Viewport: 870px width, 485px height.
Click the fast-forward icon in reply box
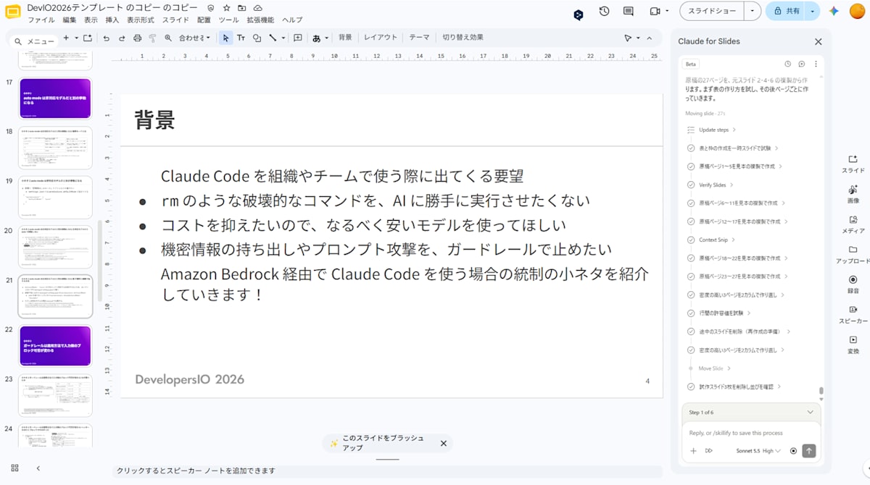coord(709,450)
